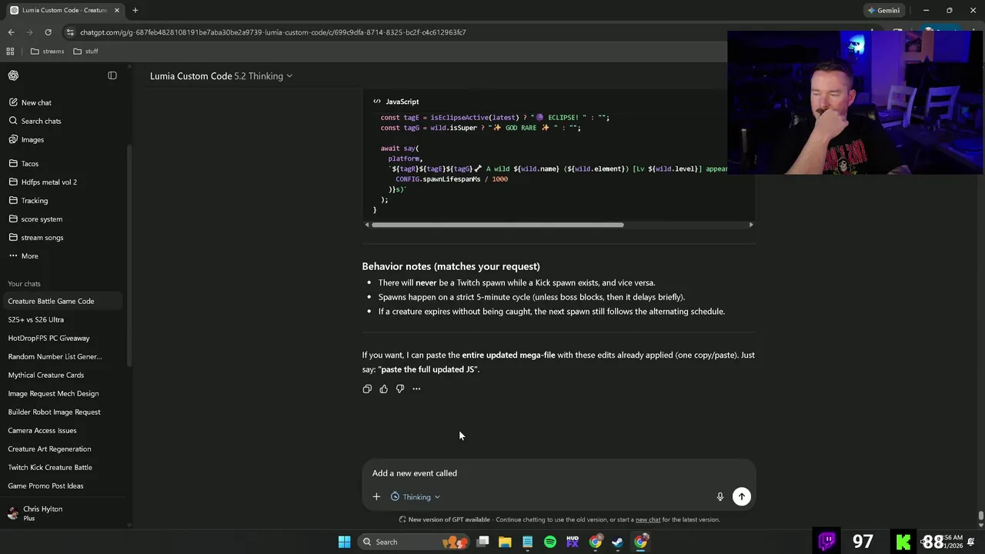Send the message with the arrow button
The height and width of the screenshot is (554, 985).
click(x=742, y=497)
